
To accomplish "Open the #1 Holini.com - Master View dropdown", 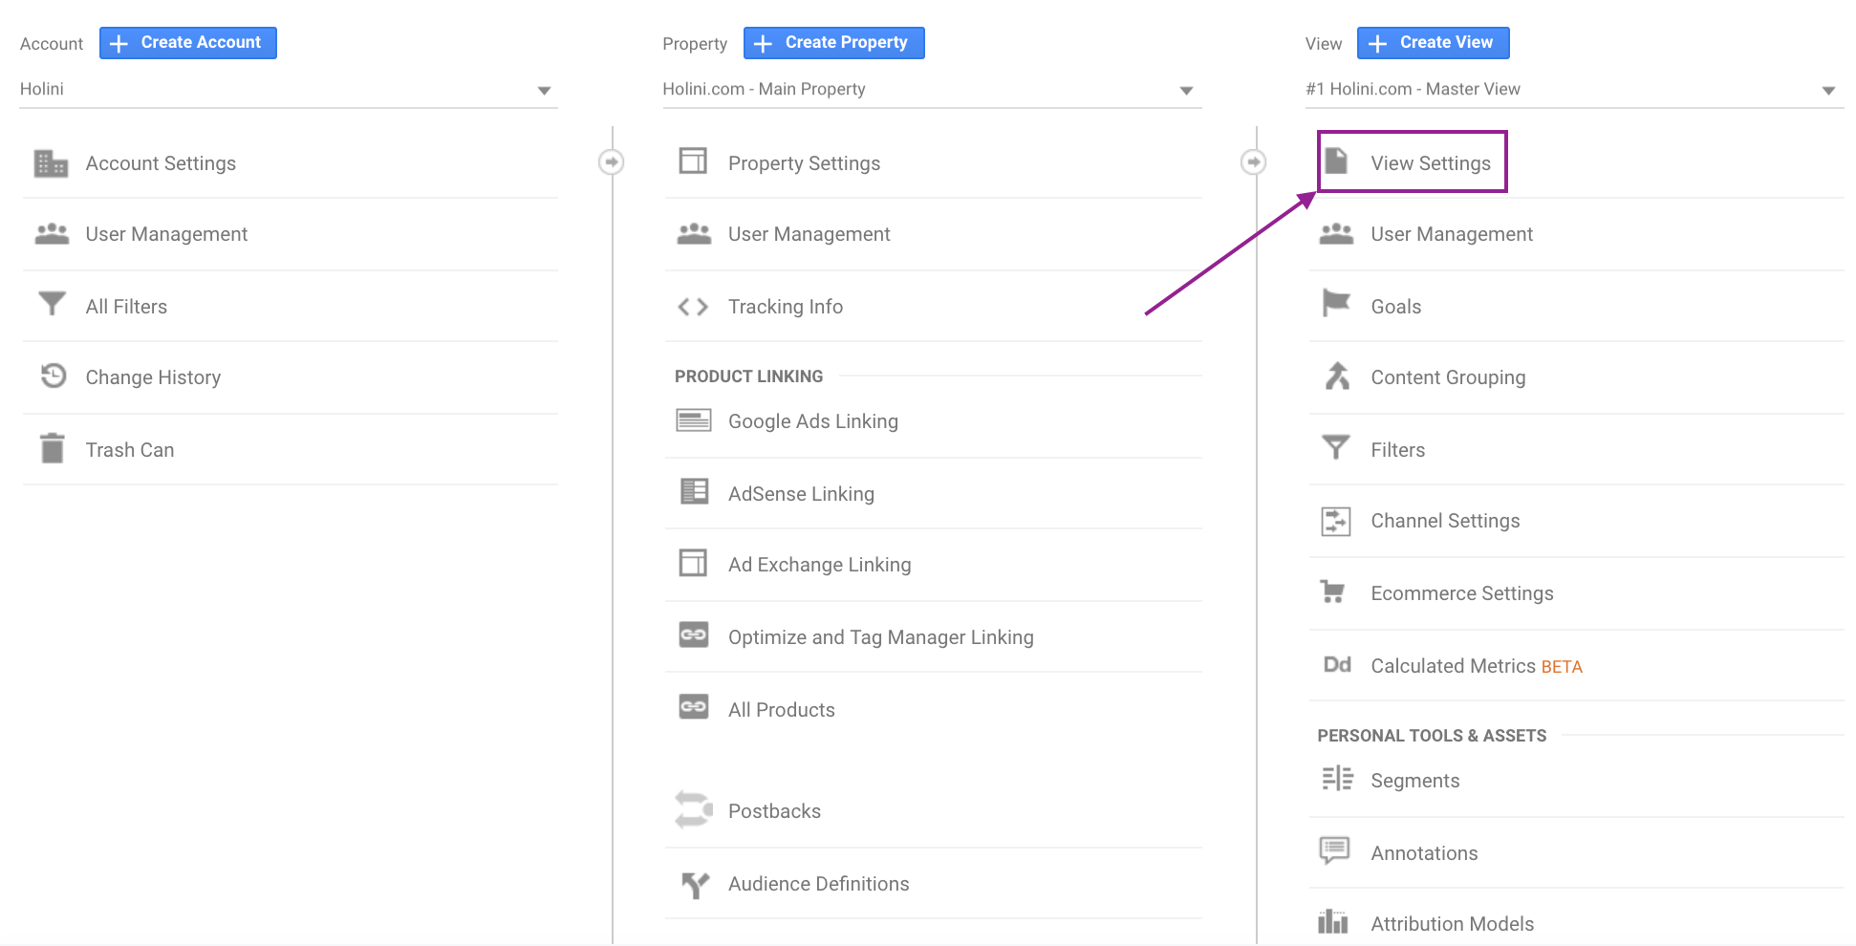I will pyautogui.click(x=1574, y=90).
